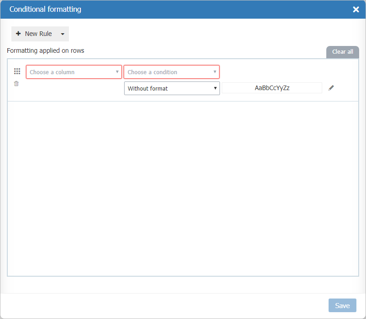Click the arrow in Without format selector

[215, 88]
